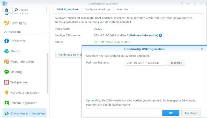
Task: Click Annuleren to cancel the update
Action: (191, 113)
